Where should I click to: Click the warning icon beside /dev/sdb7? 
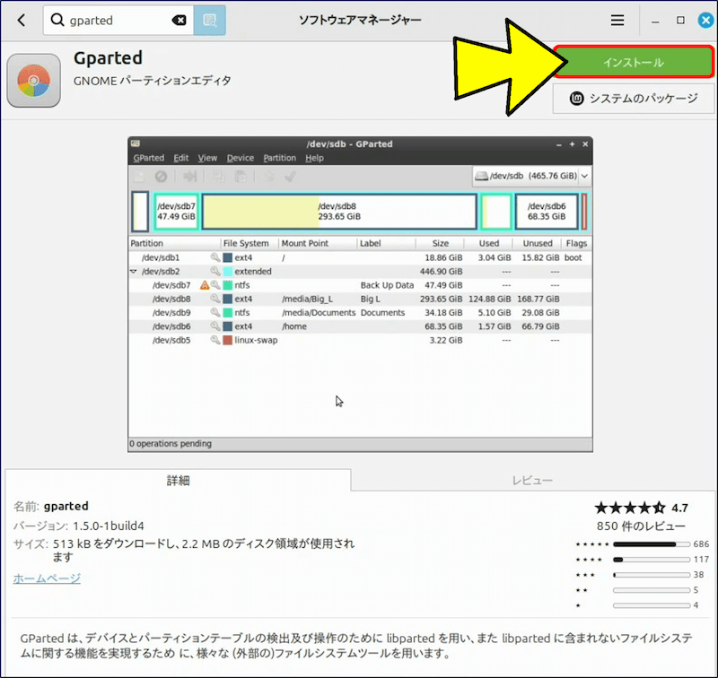click(x=205, y=285)
